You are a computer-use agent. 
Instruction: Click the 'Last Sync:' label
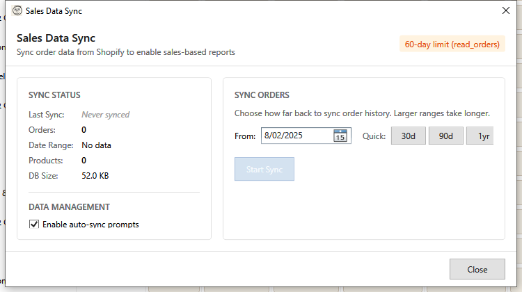[x=46, y=115]
